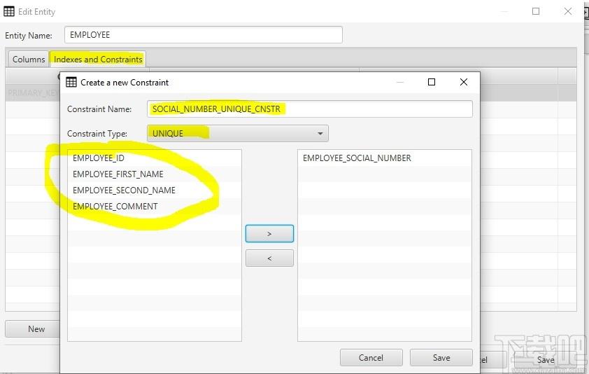Click the Constraint Name input field
This screenshot has width=589, height=374.
[310, 109]
